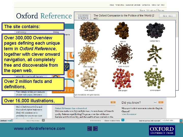Click the Show related links label
This screenshot has height=137, width=183.
point(112,121)
